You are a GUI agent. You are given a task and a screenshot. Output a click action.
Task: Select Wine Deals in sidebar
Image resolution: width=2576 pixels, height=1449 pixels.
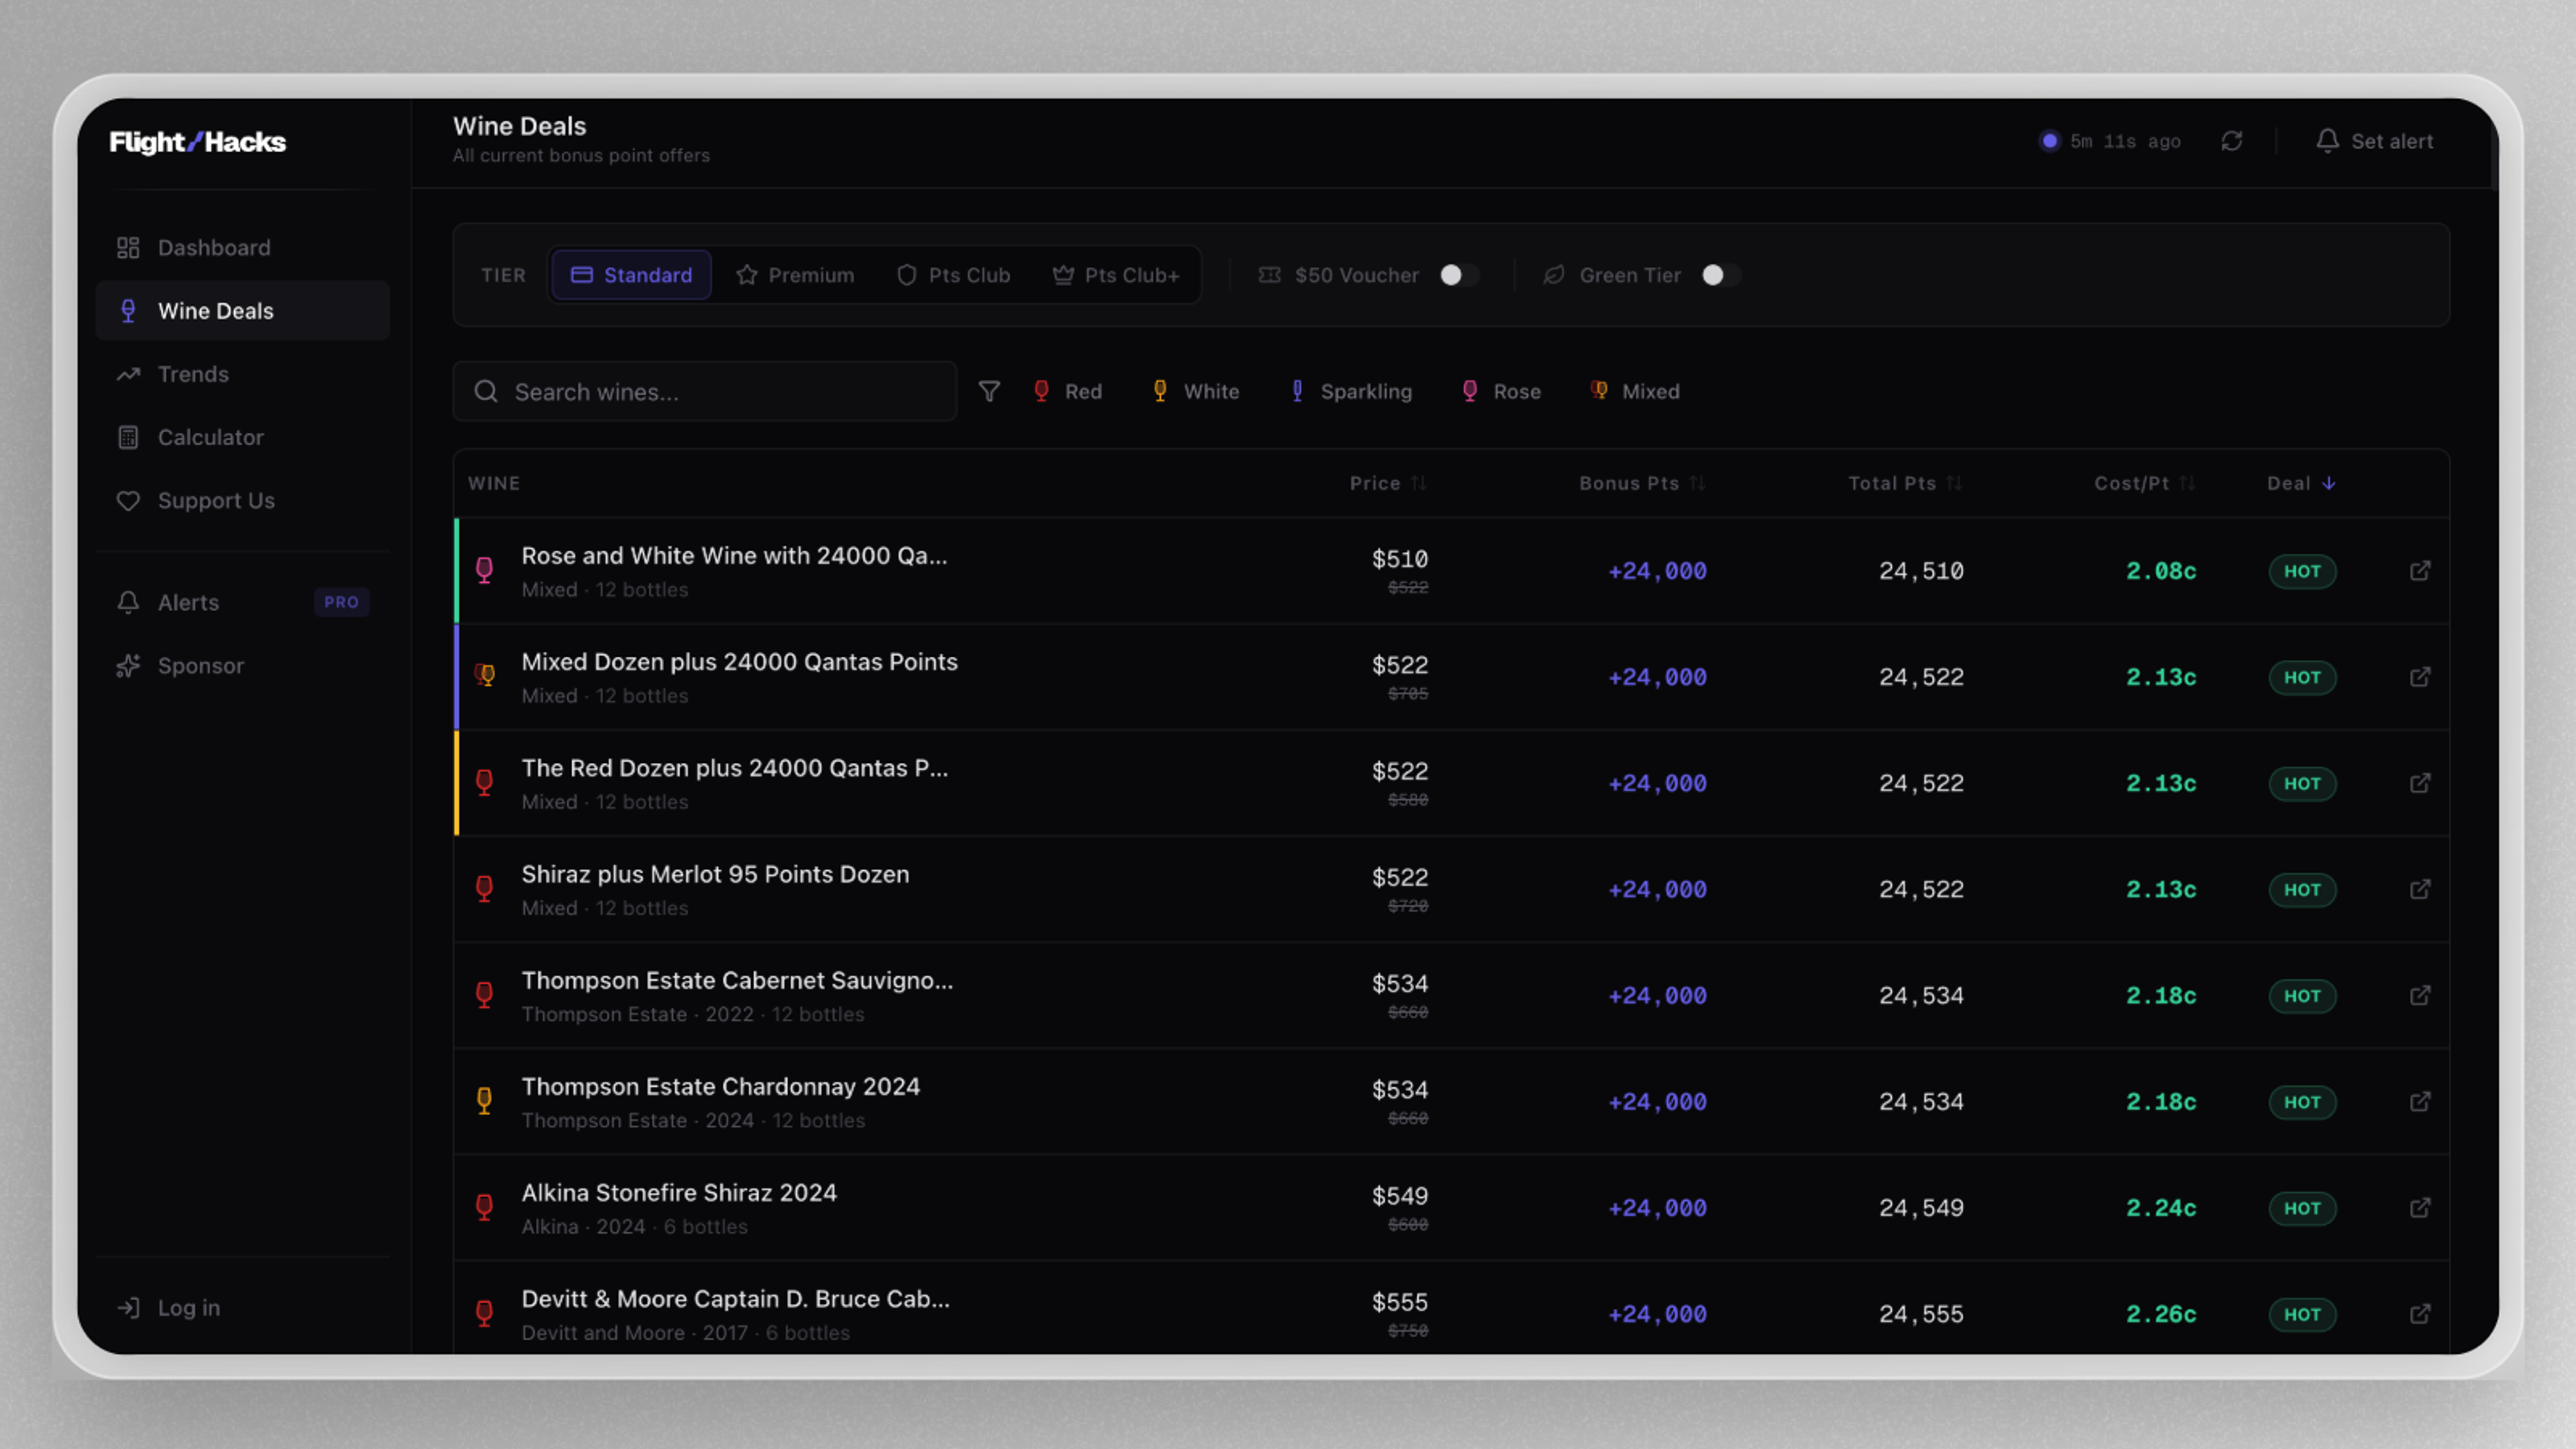(x=242, y=310)
